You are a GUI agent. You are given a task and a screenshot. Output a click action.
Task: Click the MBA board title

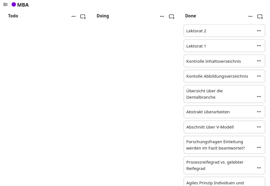pyautogui.click(x=23, y=5)
